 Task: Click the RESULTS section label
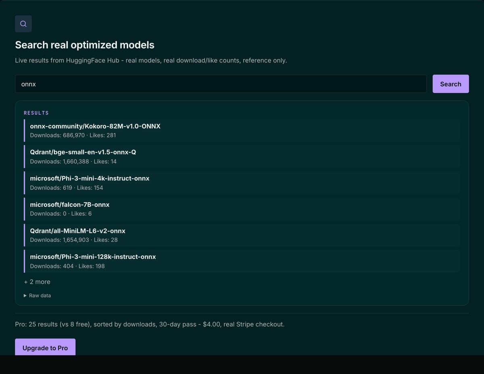click(x=36, y=113)
